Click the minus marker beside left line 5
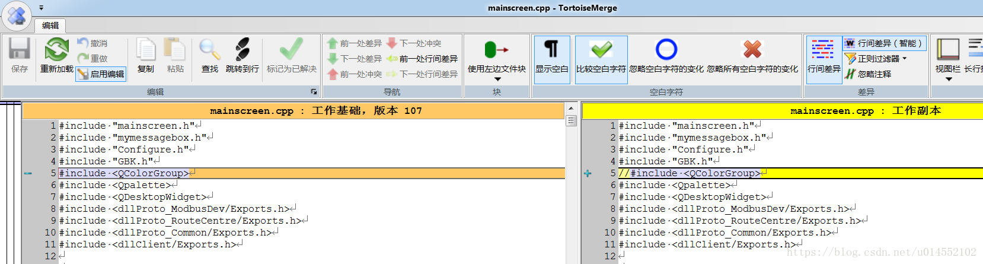Image resolution: width=983 pixels, height=264 pixels. (28, 173)
